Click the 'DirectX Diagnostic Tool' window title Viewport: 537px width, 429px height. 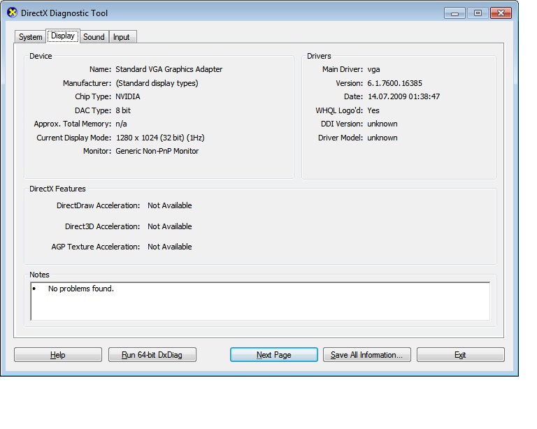pos(64,13)
